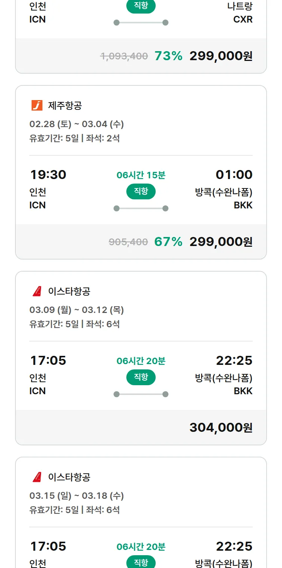The height and width of the screenshot is (568, 282).
Task: Click the 나트랑 CXR destination
Action: [x=240, y=13]
